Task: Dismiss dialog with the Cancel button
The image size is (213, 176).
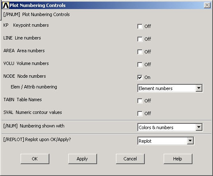Action: point(130,159)
